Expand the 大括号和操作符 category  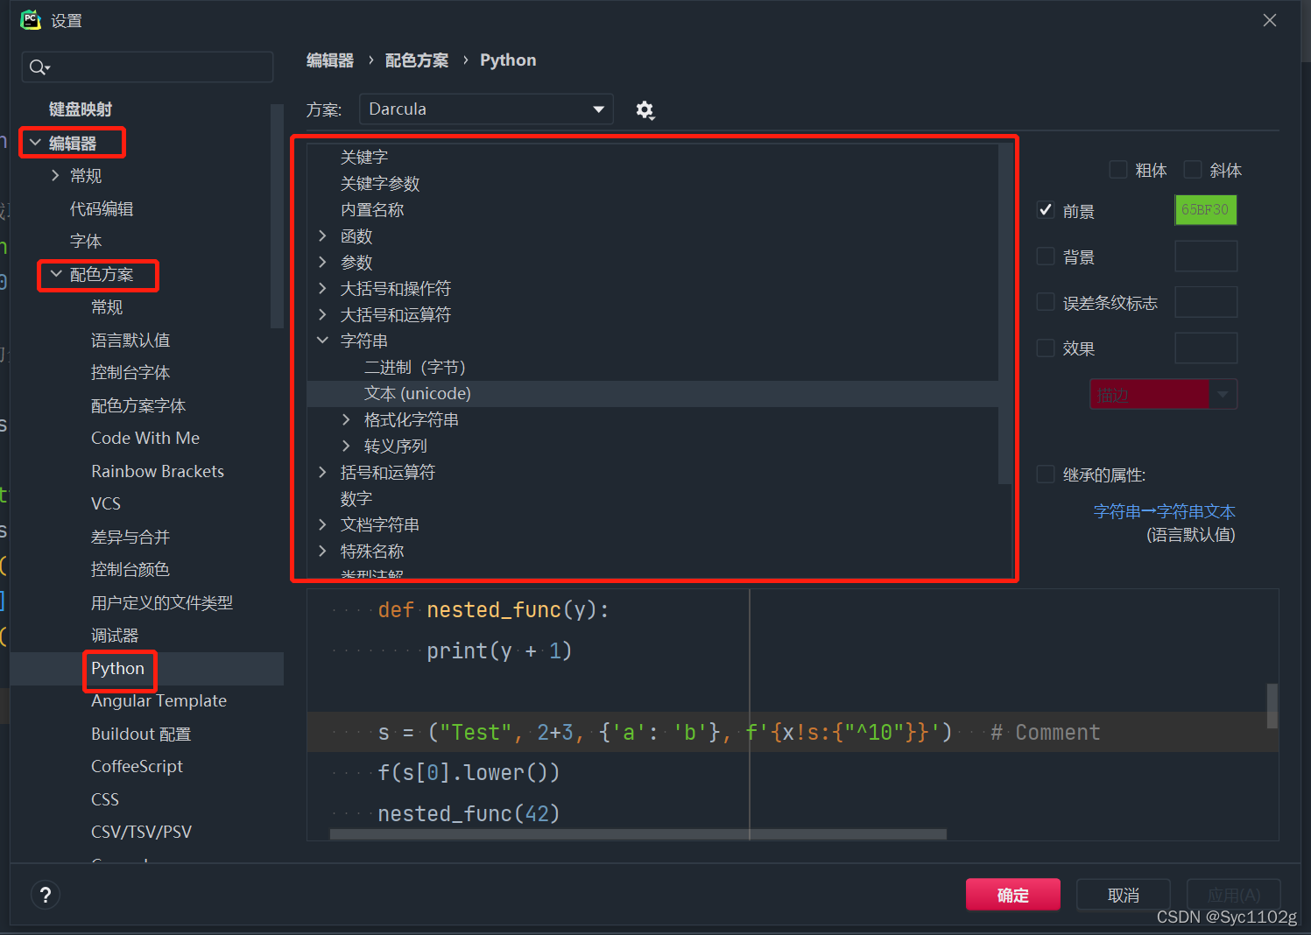(x=322, y=288)
